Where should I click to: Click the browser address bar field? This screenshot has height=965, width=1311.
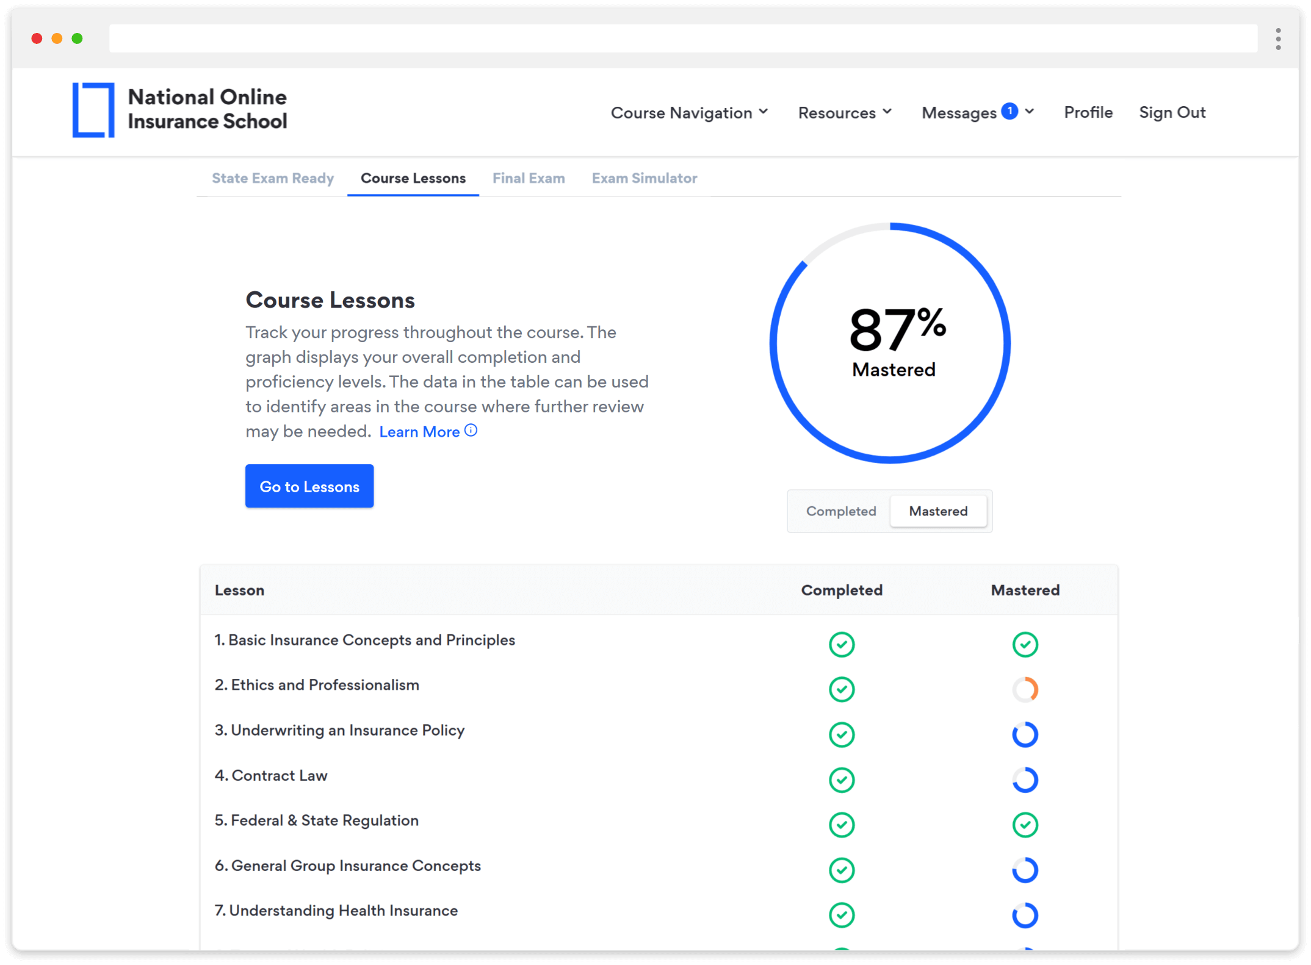pos(682,39)
